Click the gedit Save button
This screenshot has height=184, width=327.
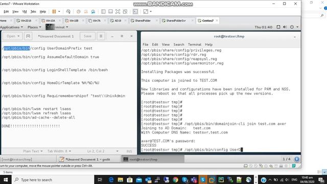pos(87,36)
